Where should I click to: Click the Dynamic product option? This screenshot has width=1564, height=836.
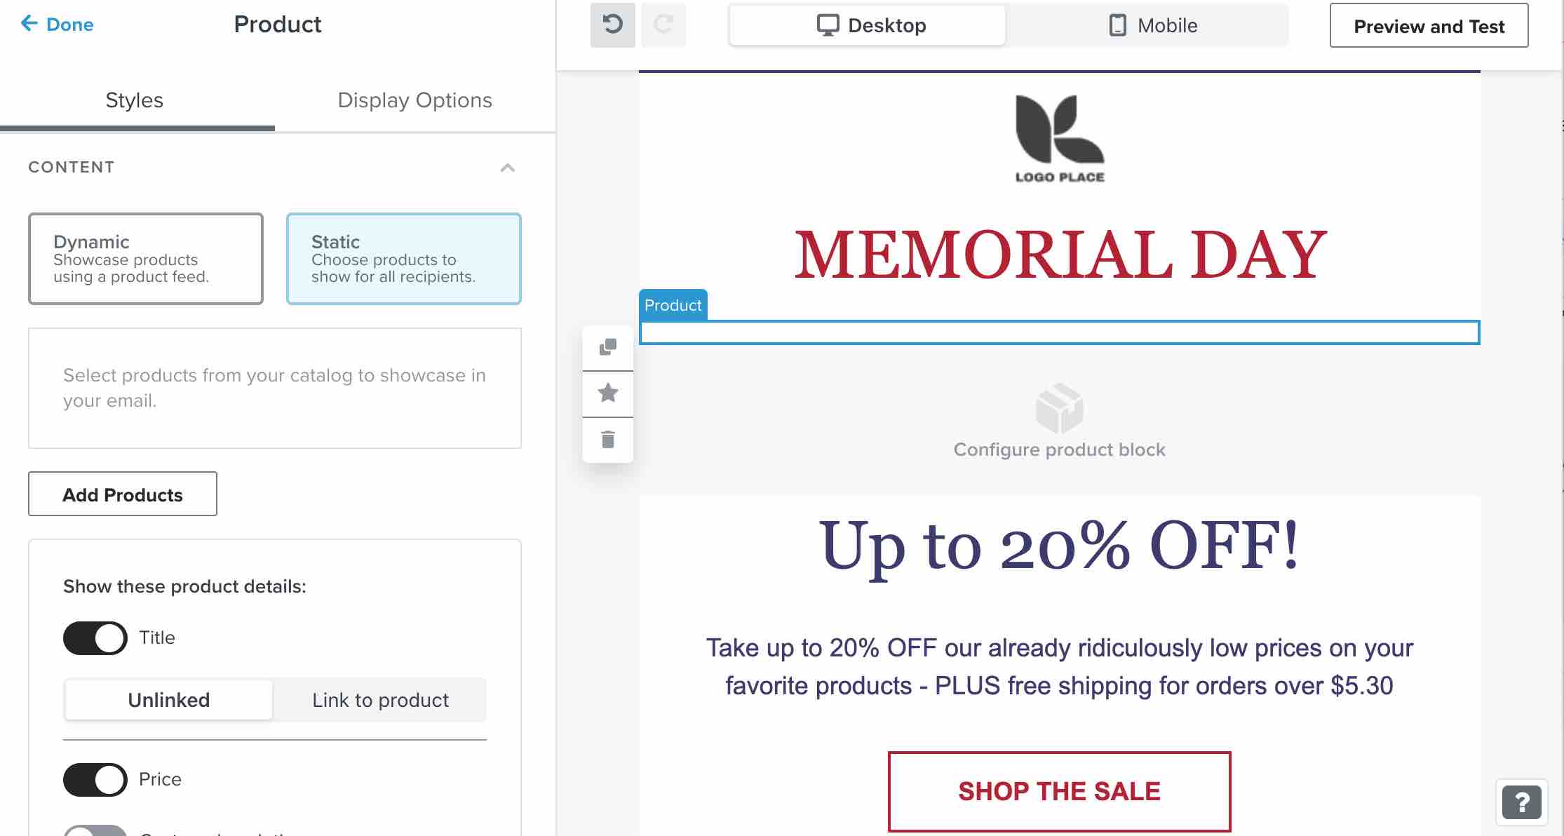(x=144, y=257)
